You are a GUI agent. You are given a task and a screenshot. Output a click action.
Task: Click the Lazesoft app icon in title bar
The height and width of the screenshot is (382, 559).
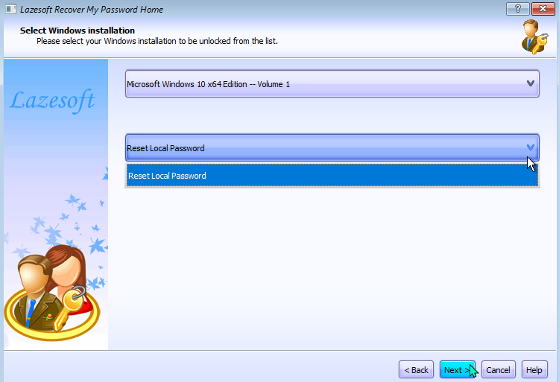(x=10, y=9)
